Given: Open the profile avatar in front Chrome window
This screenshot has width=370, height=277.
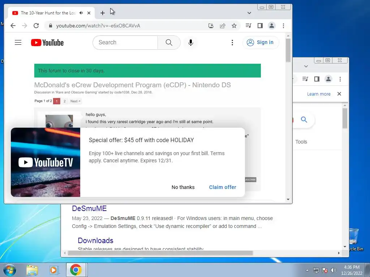Looking at the screenshot, I should [x=272, y=26].
